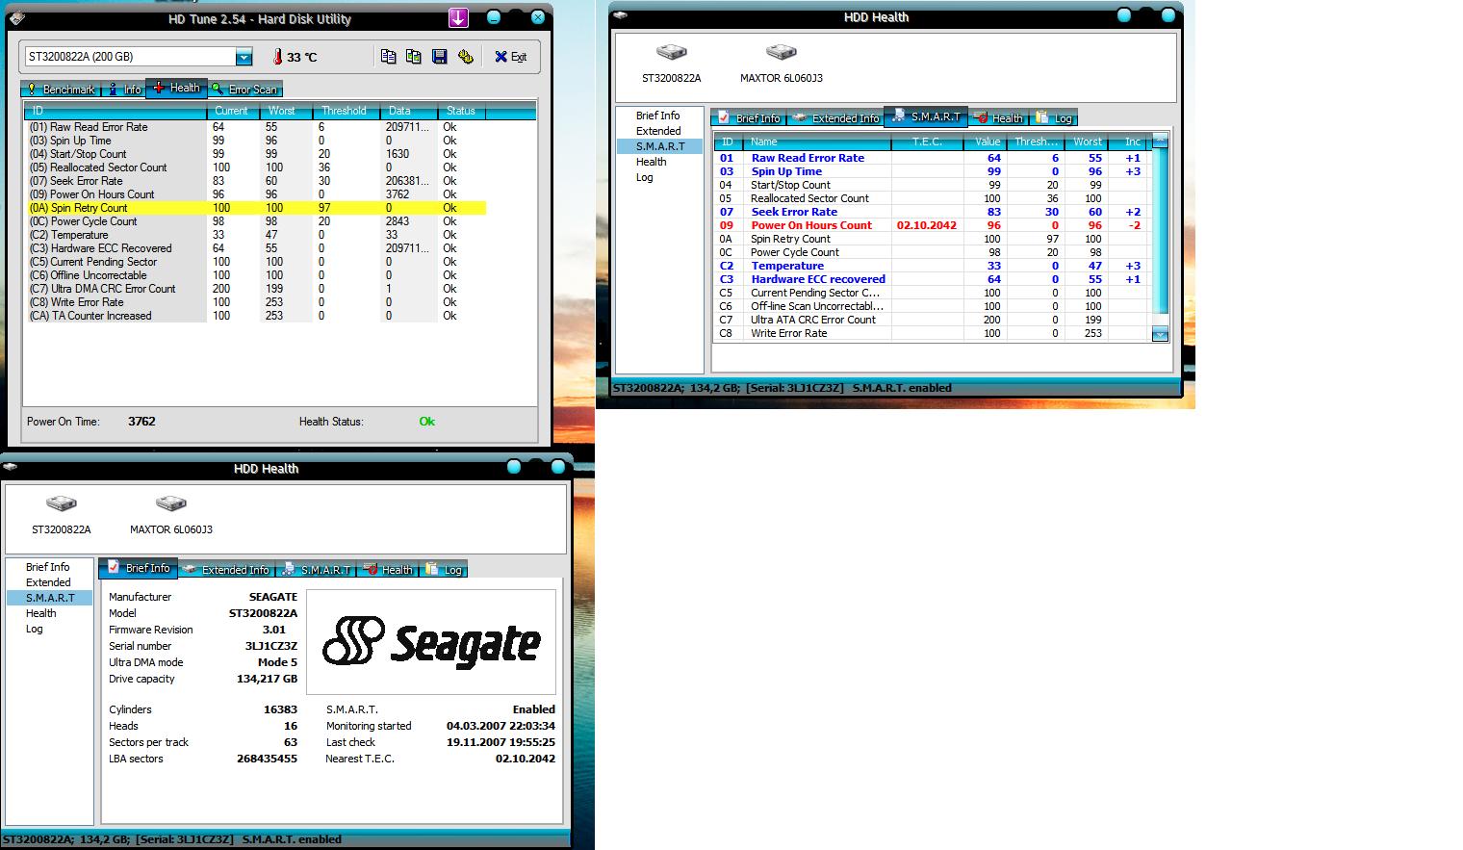This screenshot has height=850, width=1463.
Task: Select the (C2) Temperature row in HD Tune
Action: 256,235
